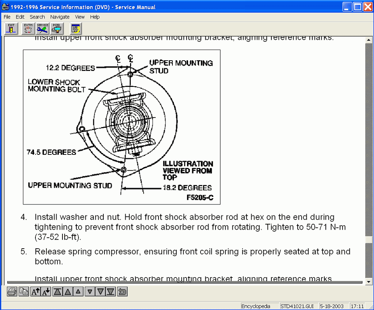Viewport: 374px width, 310px height.
Task: Click the application icon in title bar
Action: click(5, 7)
